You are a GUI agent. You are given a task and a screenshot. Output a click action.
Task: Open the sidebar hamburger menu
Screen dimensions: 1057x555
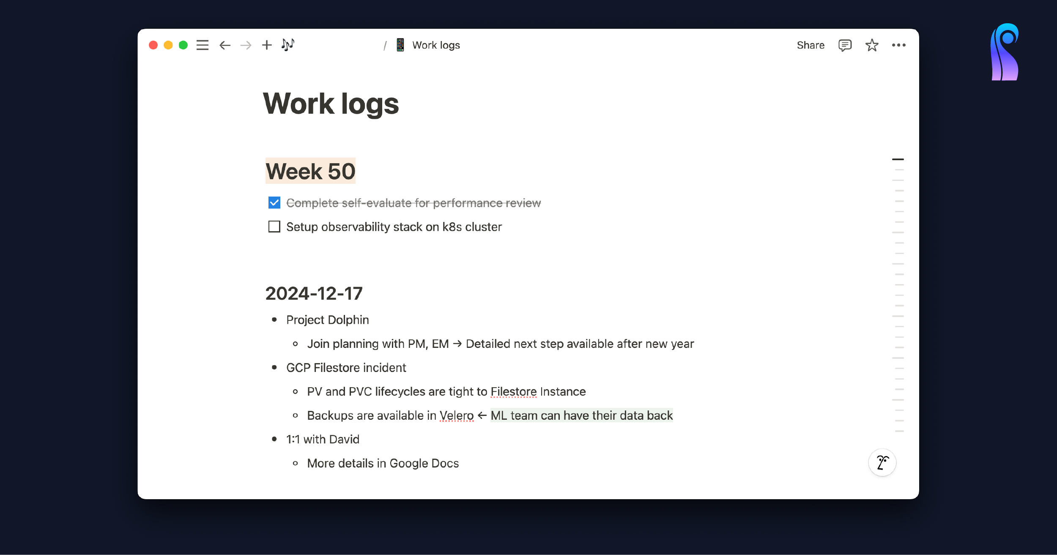(203, 45)
